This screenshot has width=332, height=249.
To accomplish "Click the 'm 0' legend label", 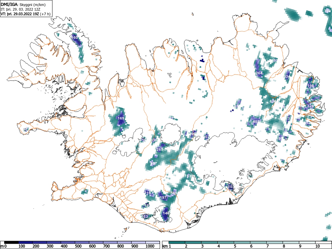I will tap(4, 246).
